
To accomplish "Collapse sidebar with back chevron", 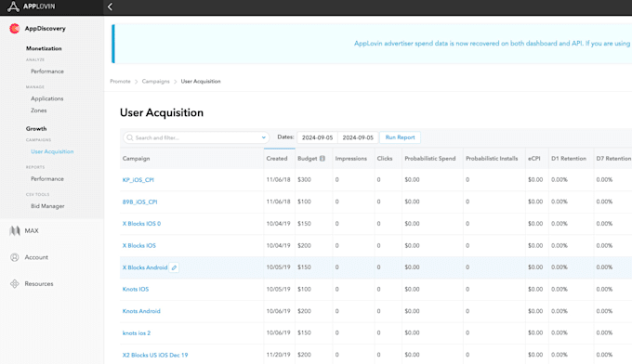I will [x=110, y=6].
